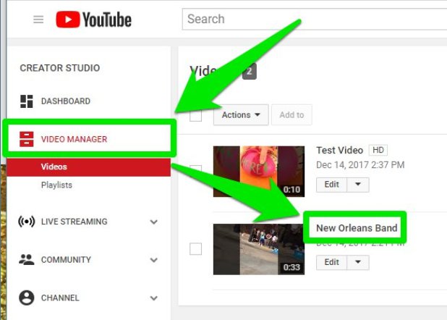Image resolution: width=447 pixels, height=320 pixels.
Task: Open the hamburger guide menu
Action: click(x=38, y=20)
